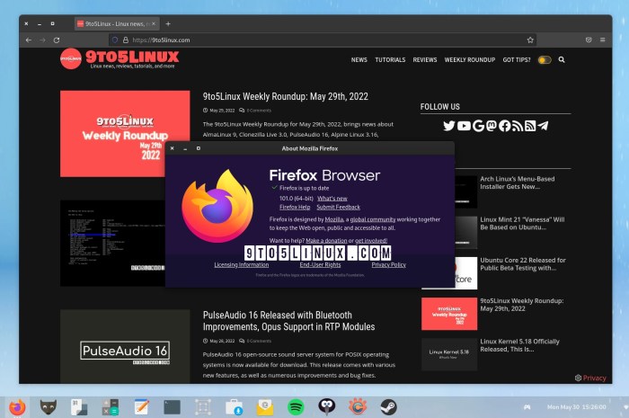Open the square RSS feed icon
The image size is (629, 418).
[530, 126]
